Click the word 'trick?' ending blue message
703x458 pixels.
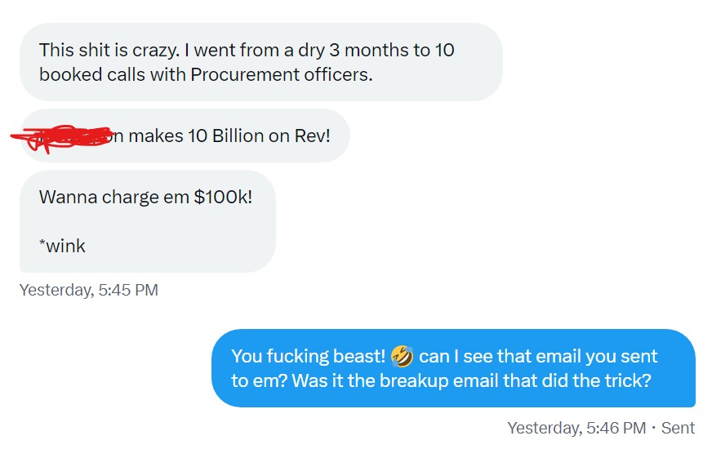(x=628, y=381)
